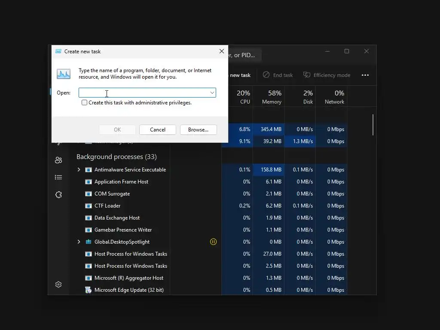The width and height of the screenshot is (440, 330).
Task: Click the 158.8 MB memory cell
Action: 269,170
